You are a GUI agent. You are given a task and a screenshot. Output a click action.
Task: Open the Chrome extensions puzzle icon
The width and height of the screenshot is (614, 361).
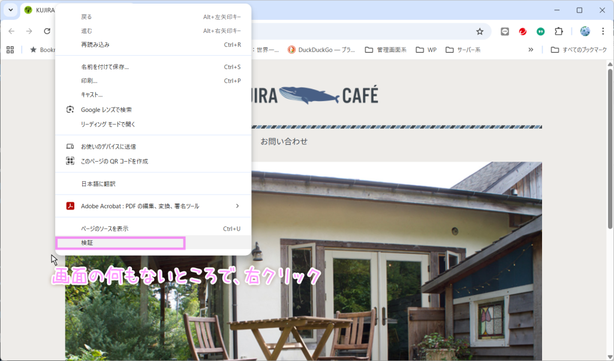click(x=559, y=31)
